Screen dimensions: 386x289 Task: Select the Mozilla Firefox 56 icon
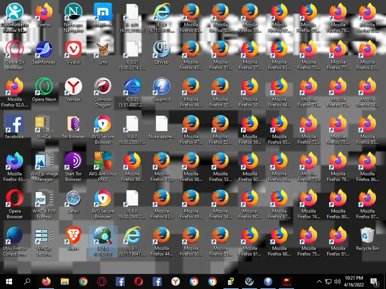pos(250,18)
